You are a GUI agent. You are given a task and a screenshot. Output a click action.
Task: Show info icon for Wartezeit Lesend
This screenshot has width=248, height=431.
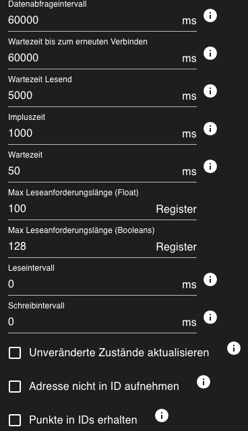pos(210,91)
